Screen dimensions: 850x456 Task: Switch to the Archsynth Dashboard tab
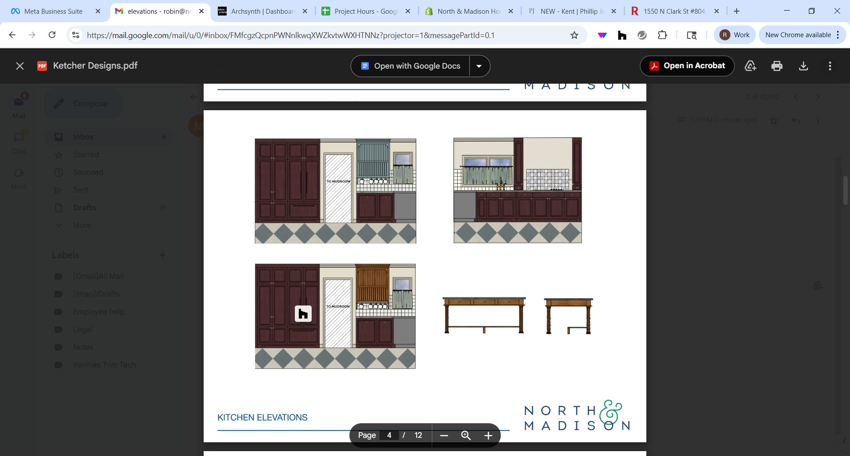coord(262,11)
